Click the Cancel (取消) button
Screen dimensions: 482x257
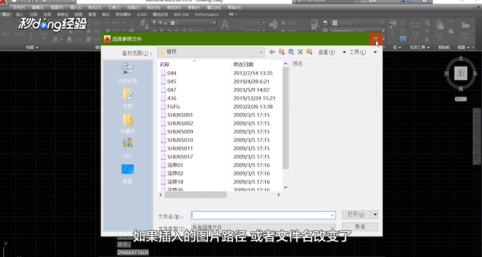[360, 227]
